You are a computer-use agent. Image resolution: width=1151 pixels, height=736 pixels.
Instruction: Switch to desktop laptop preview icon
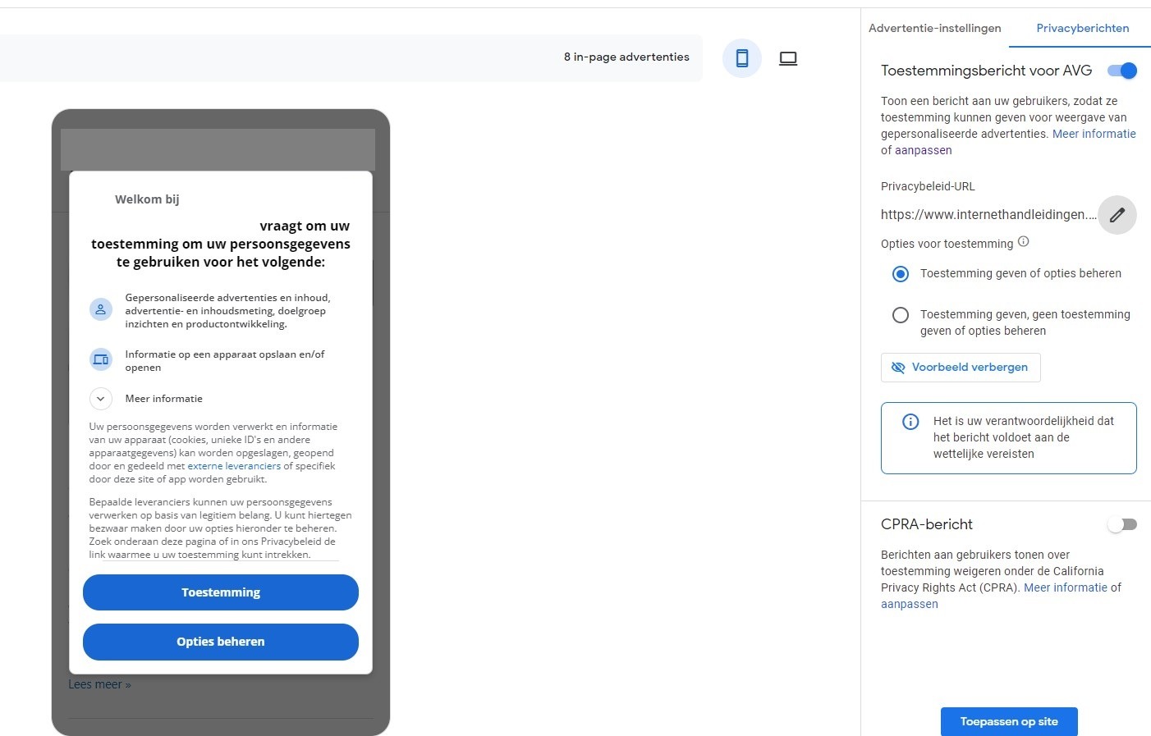pyautogui.click(x=788, y=58)
